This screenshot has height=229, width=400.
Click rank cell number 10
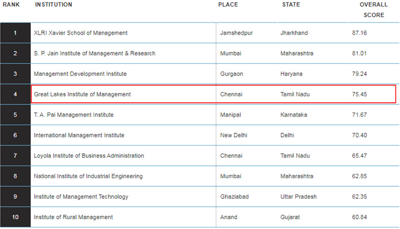[15, 217]
